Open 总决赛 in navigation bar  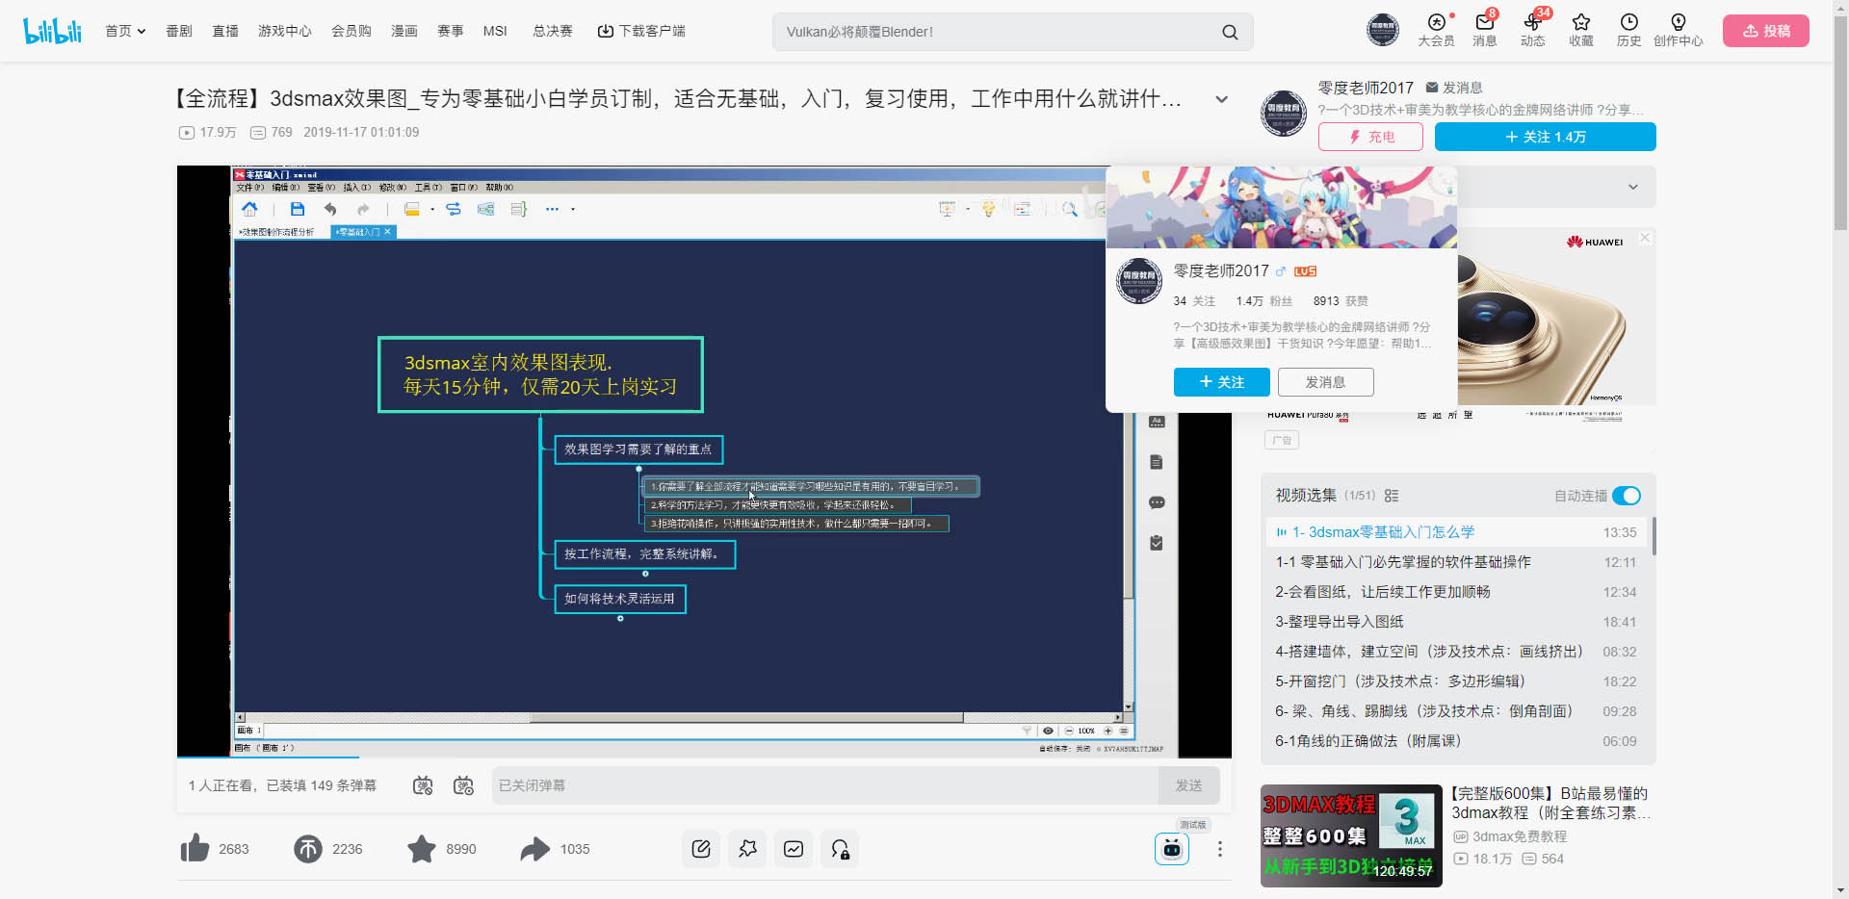[553, 31]
